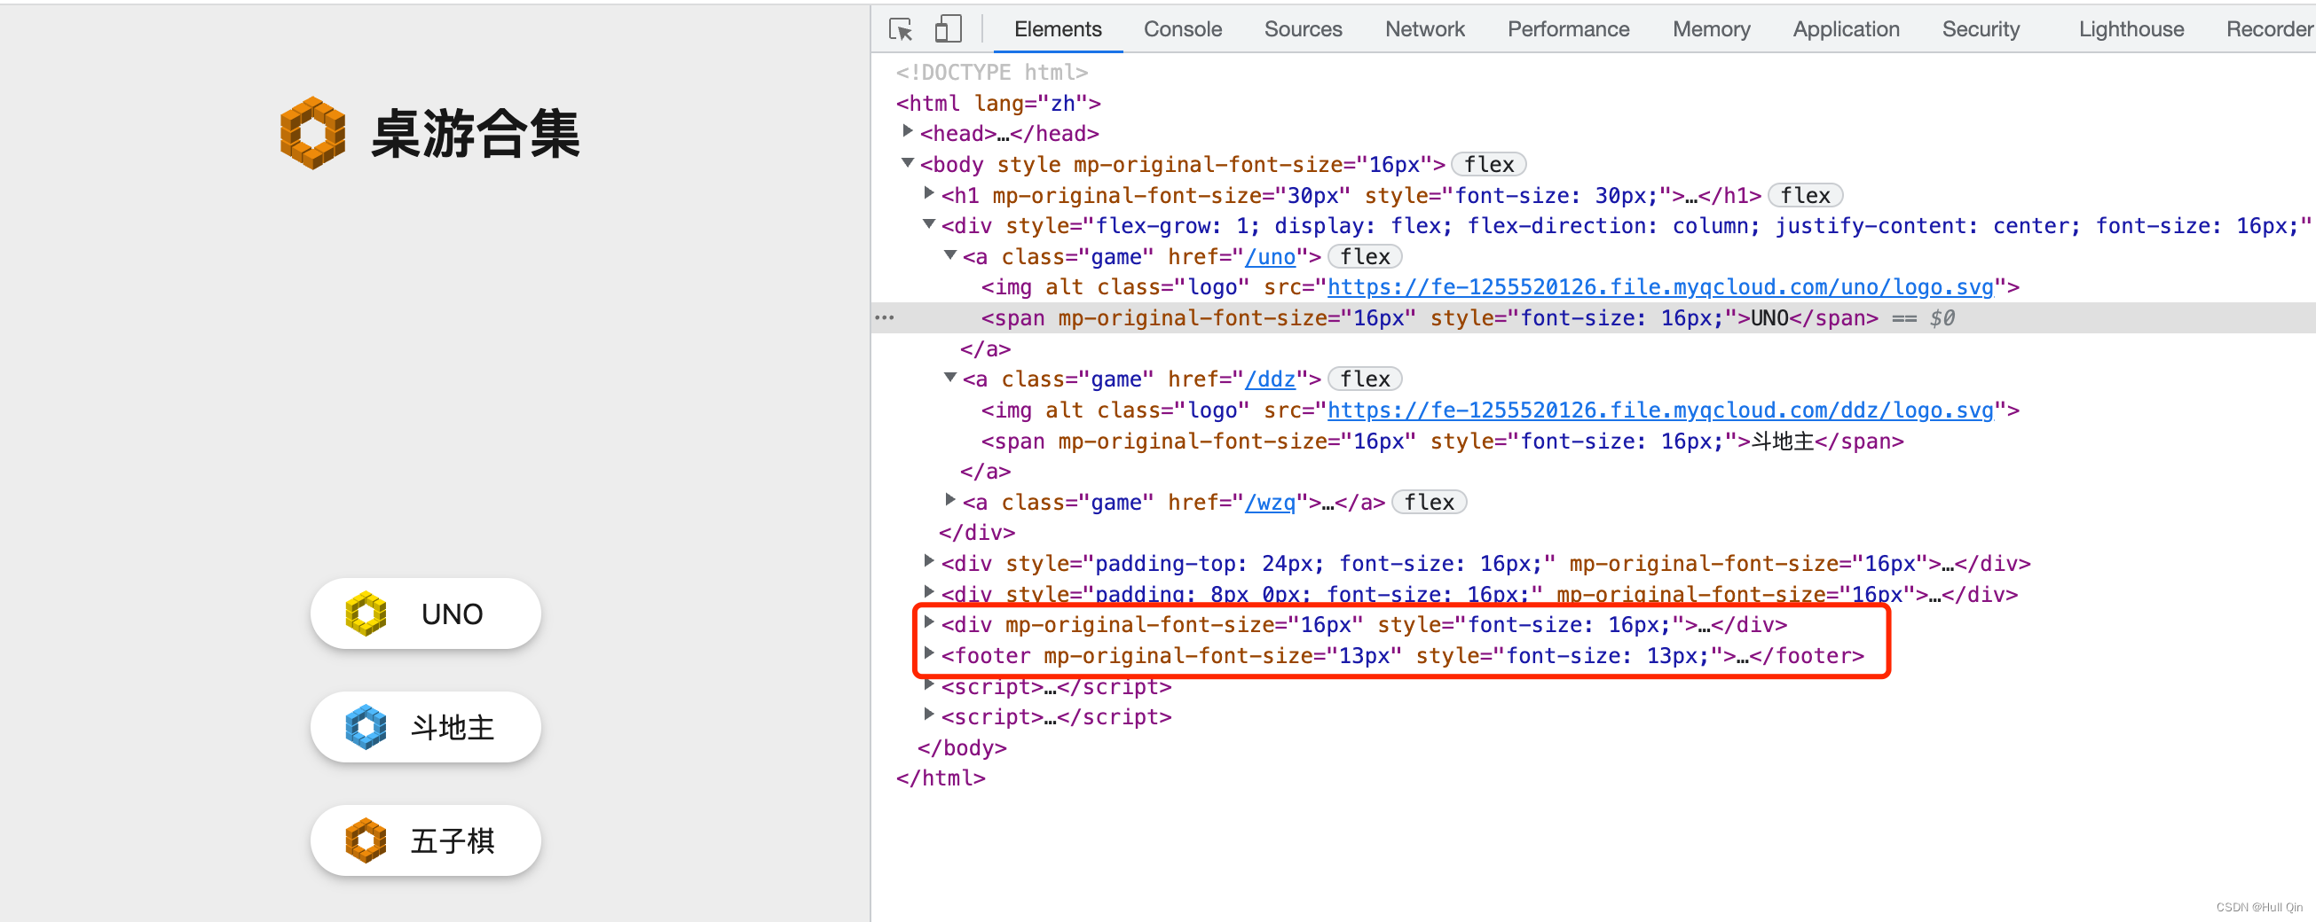Switch to the Recorder tab

click(x=2269, y=29)
